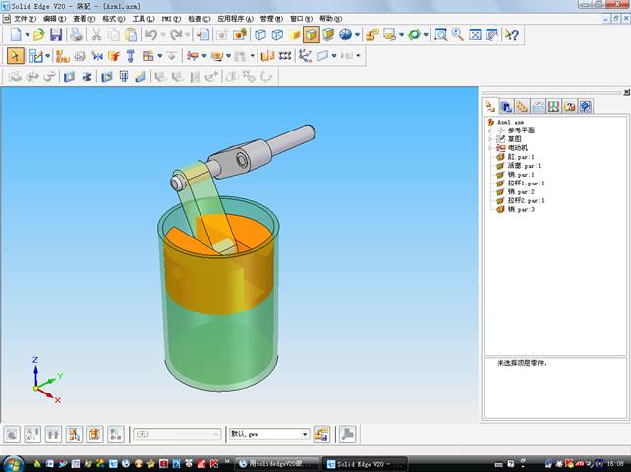Click the Windows Start orb
The height and width of the screenshot is (472, 631).
tap(13, 464)
